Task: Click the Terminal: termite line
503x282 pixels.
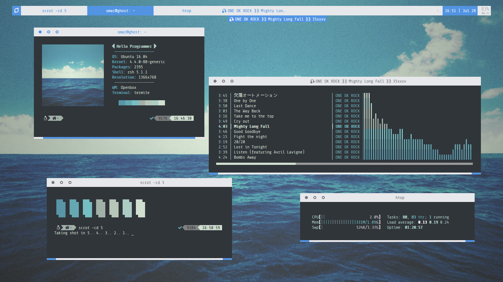Action: pos(131,93)
